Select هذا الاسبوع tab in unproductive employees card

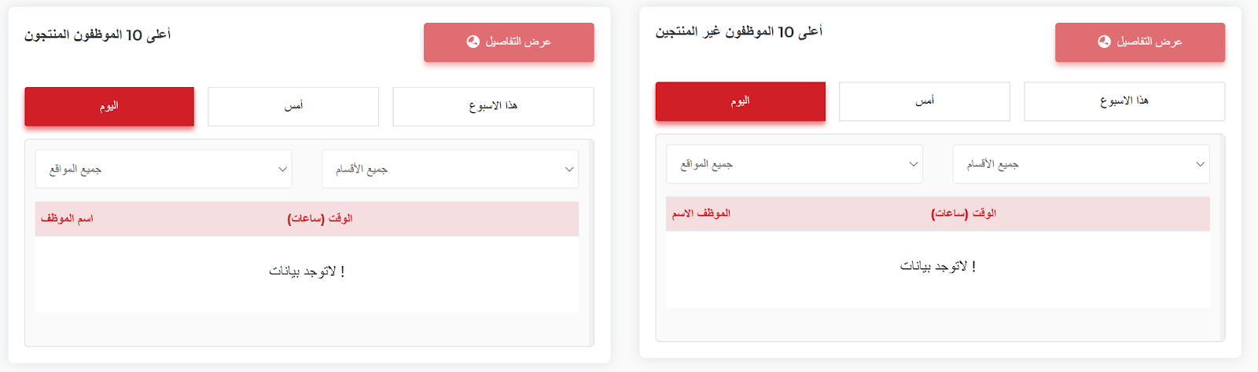tap(1124, 102)
